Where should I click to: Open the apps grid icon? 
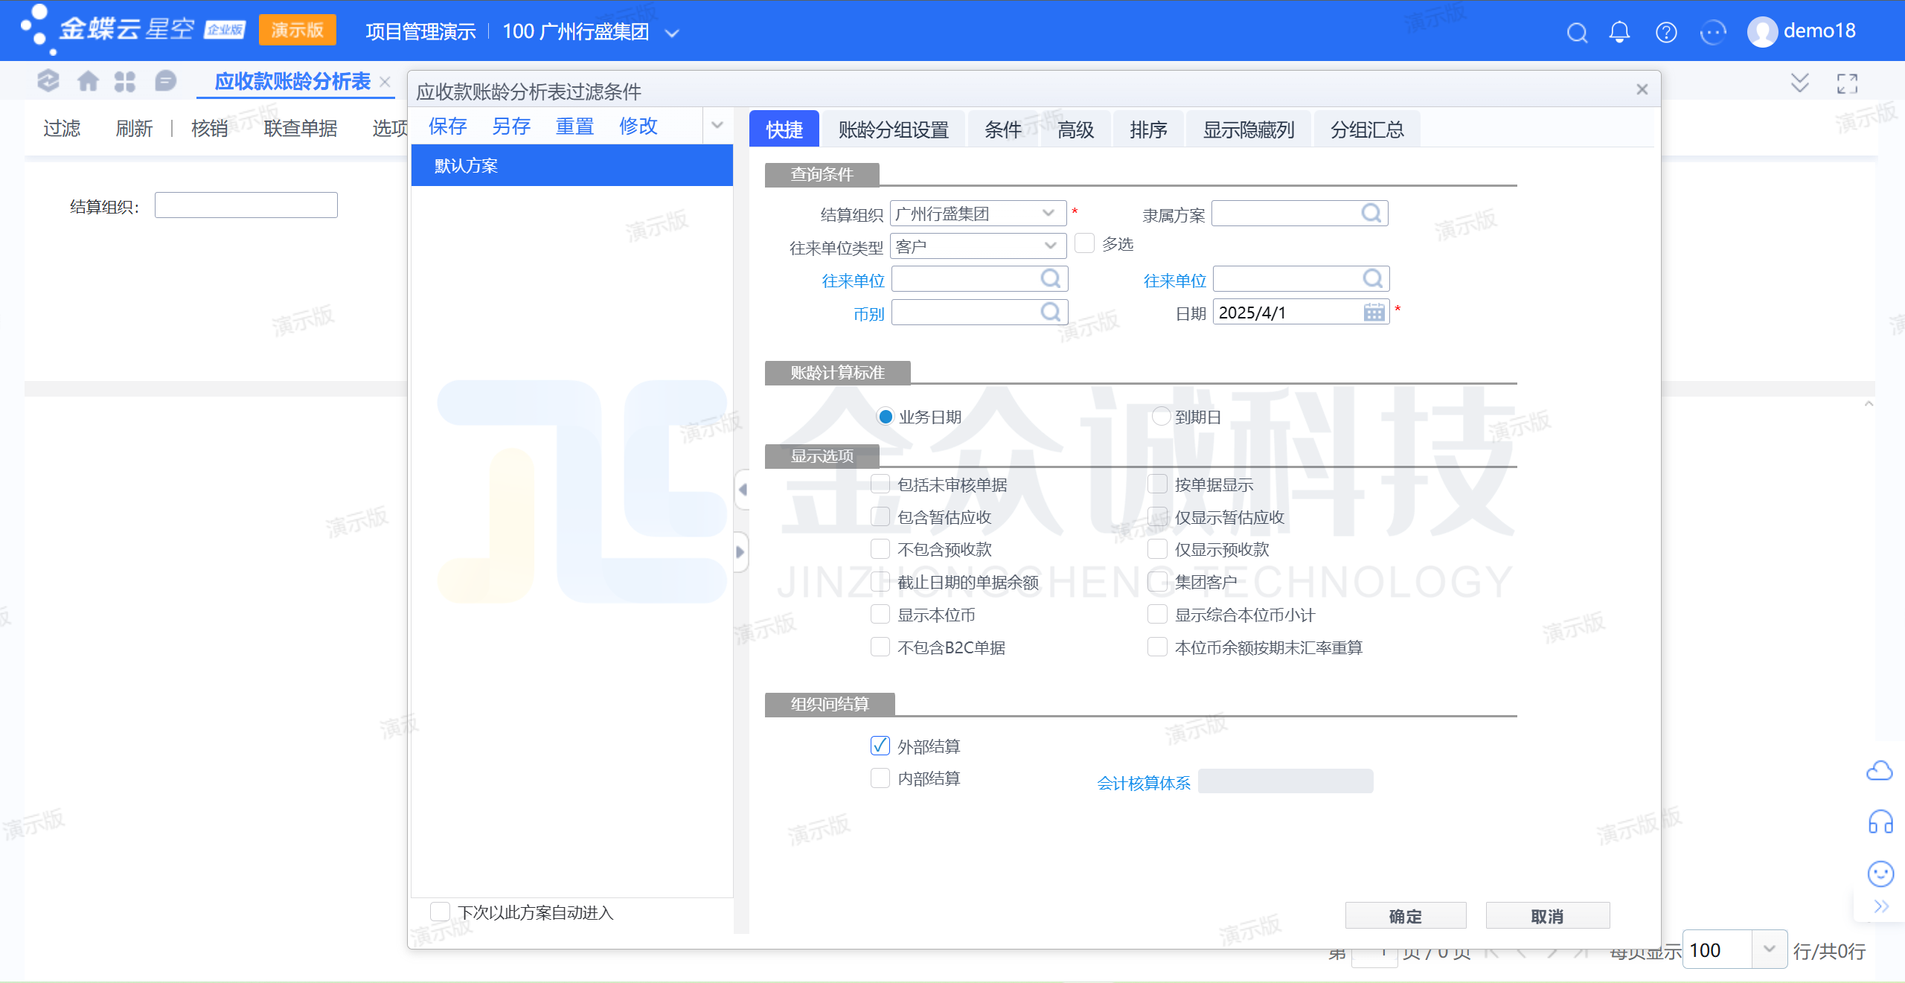pos(125,81)
